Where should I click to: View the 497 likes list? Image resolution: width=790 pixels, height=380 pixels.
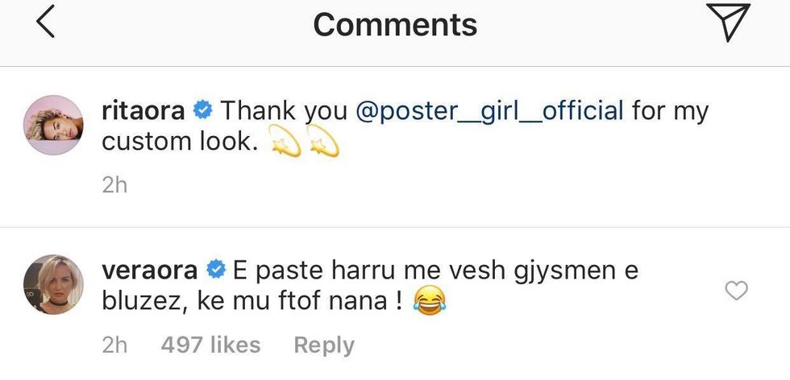pos(210,345)
